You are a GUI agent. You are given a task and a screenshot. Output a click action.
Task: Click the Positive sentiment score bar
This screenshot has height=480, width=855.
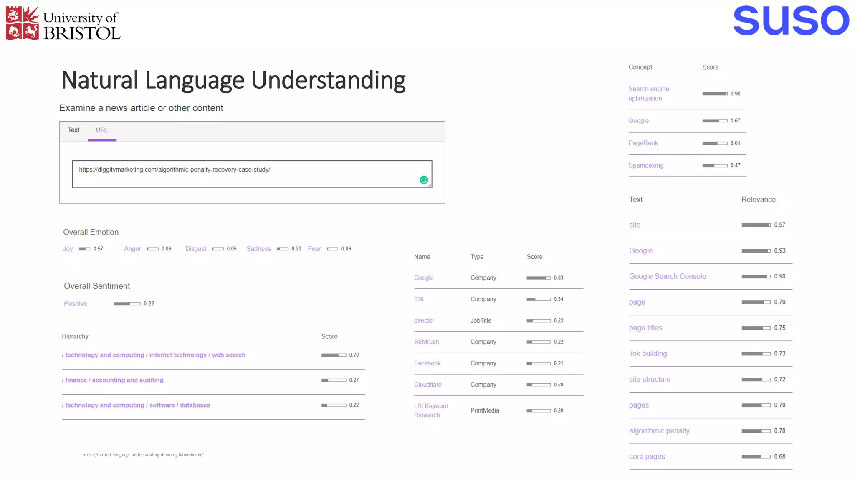(x=127, y=304)
